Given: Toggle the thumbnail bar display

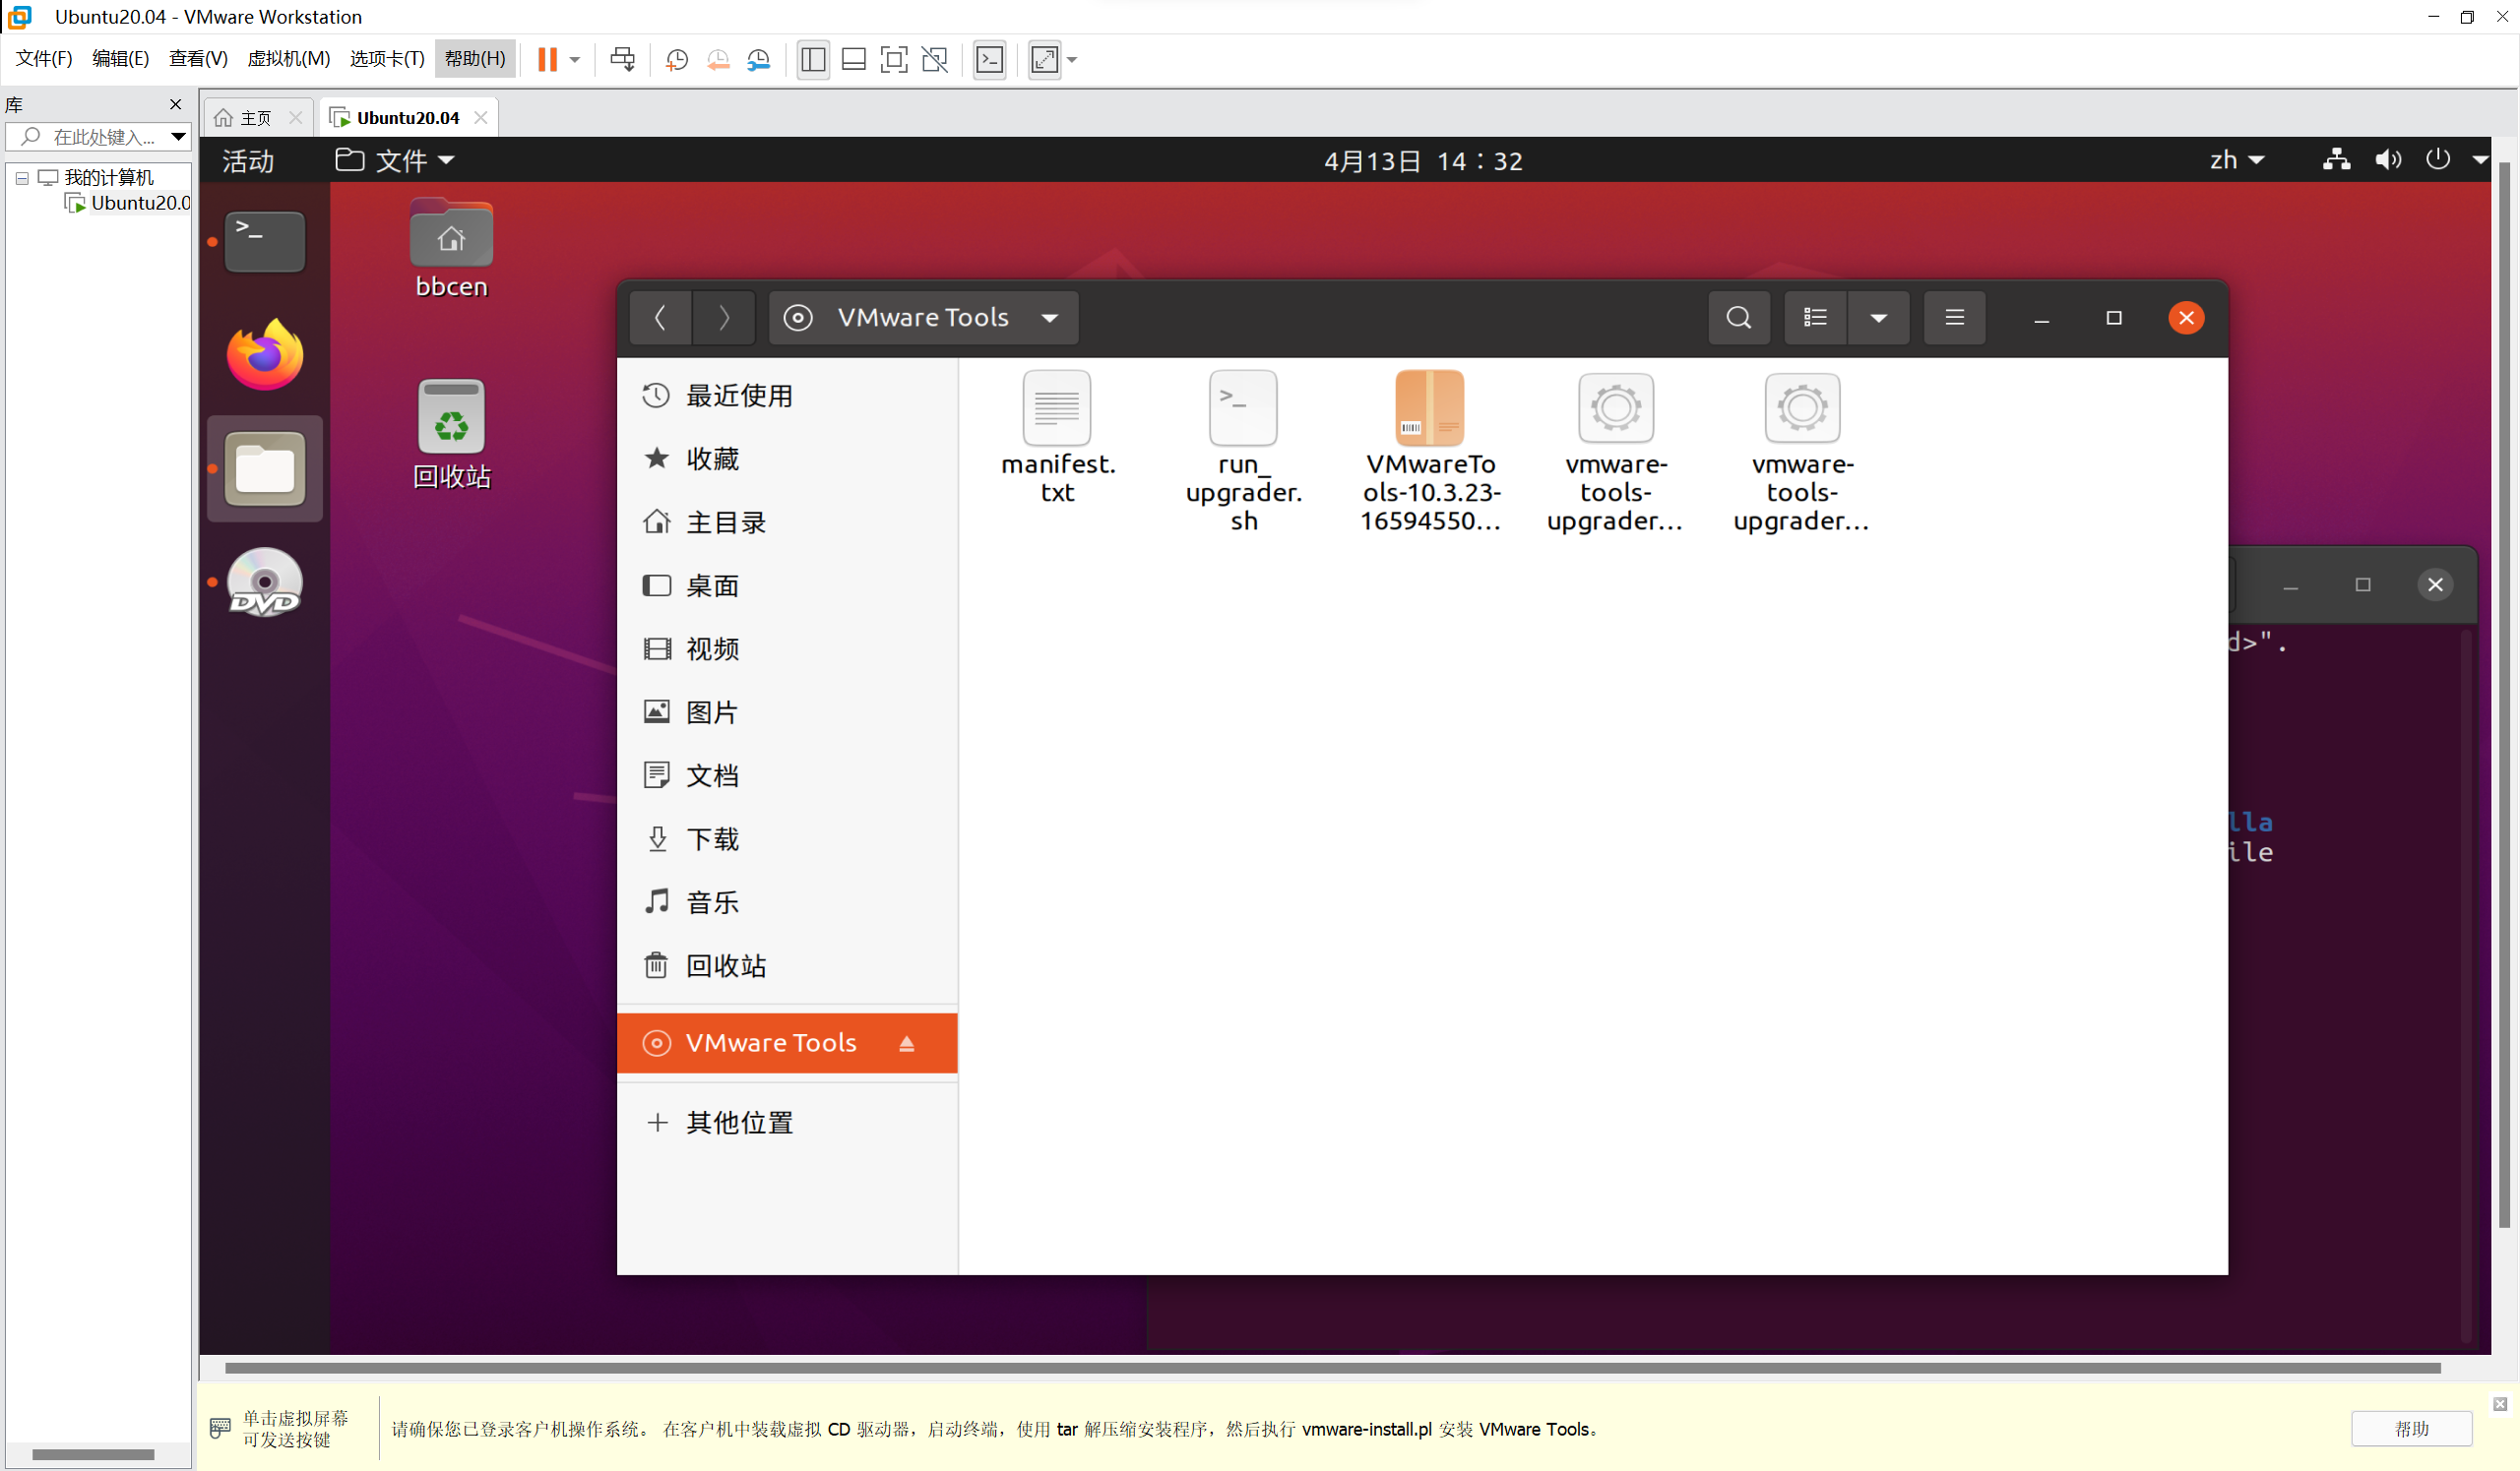Looking at the screenshot, I should coord(853,60).
